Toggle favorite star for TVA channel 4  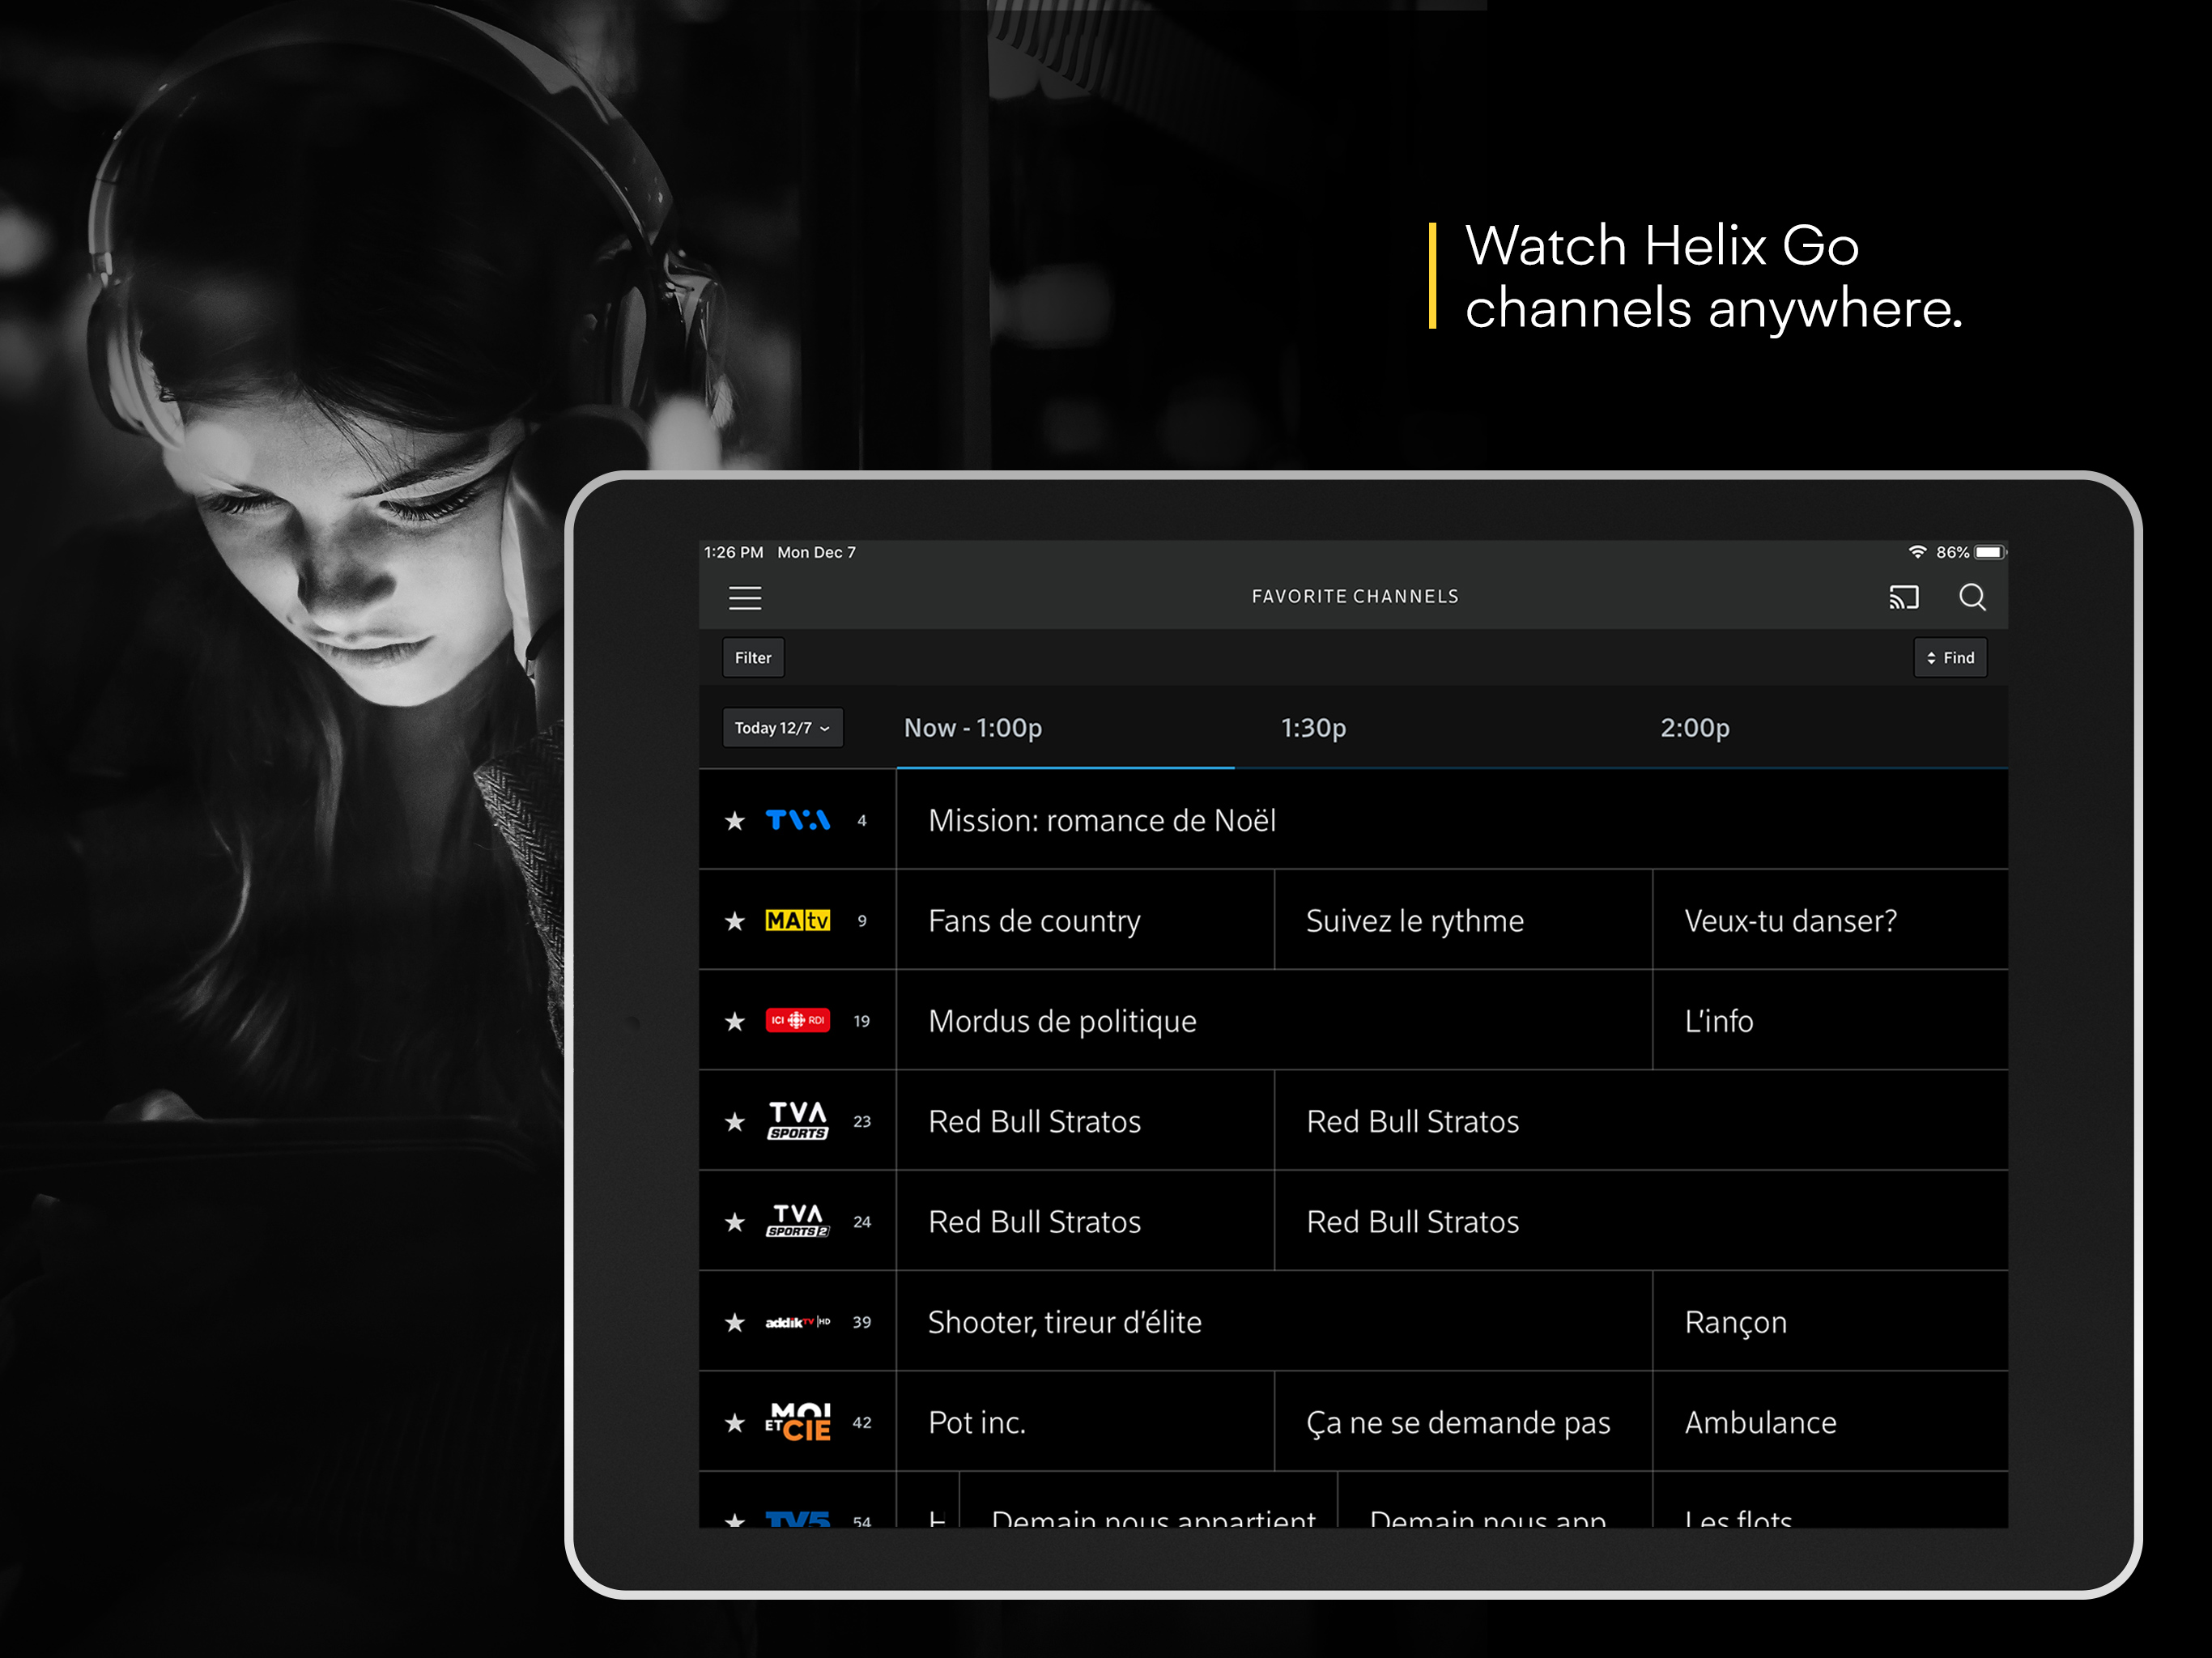coord(735,821)
